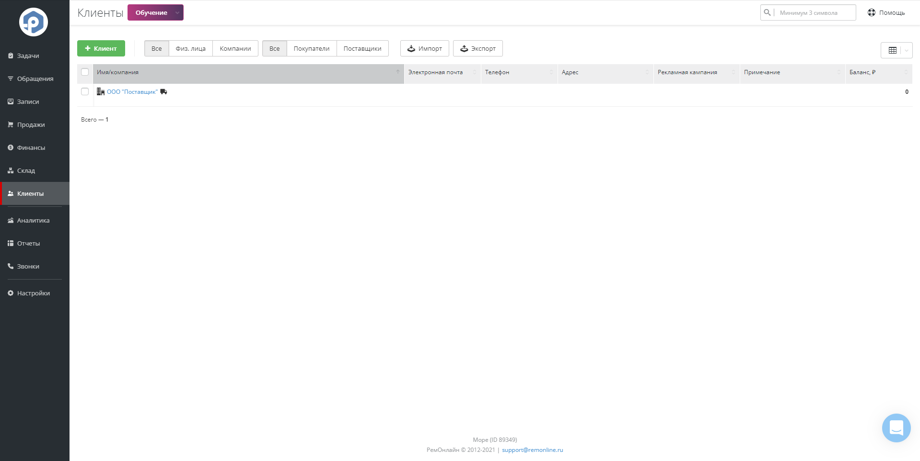Filter by Физ. лица
920x461 pixels.
pyautogui.click(x=191, y=48)
